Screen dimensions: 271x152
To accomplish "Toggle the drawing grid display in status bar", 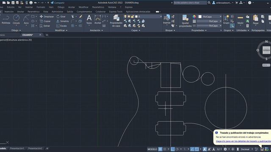I will (x=160, y=149).
